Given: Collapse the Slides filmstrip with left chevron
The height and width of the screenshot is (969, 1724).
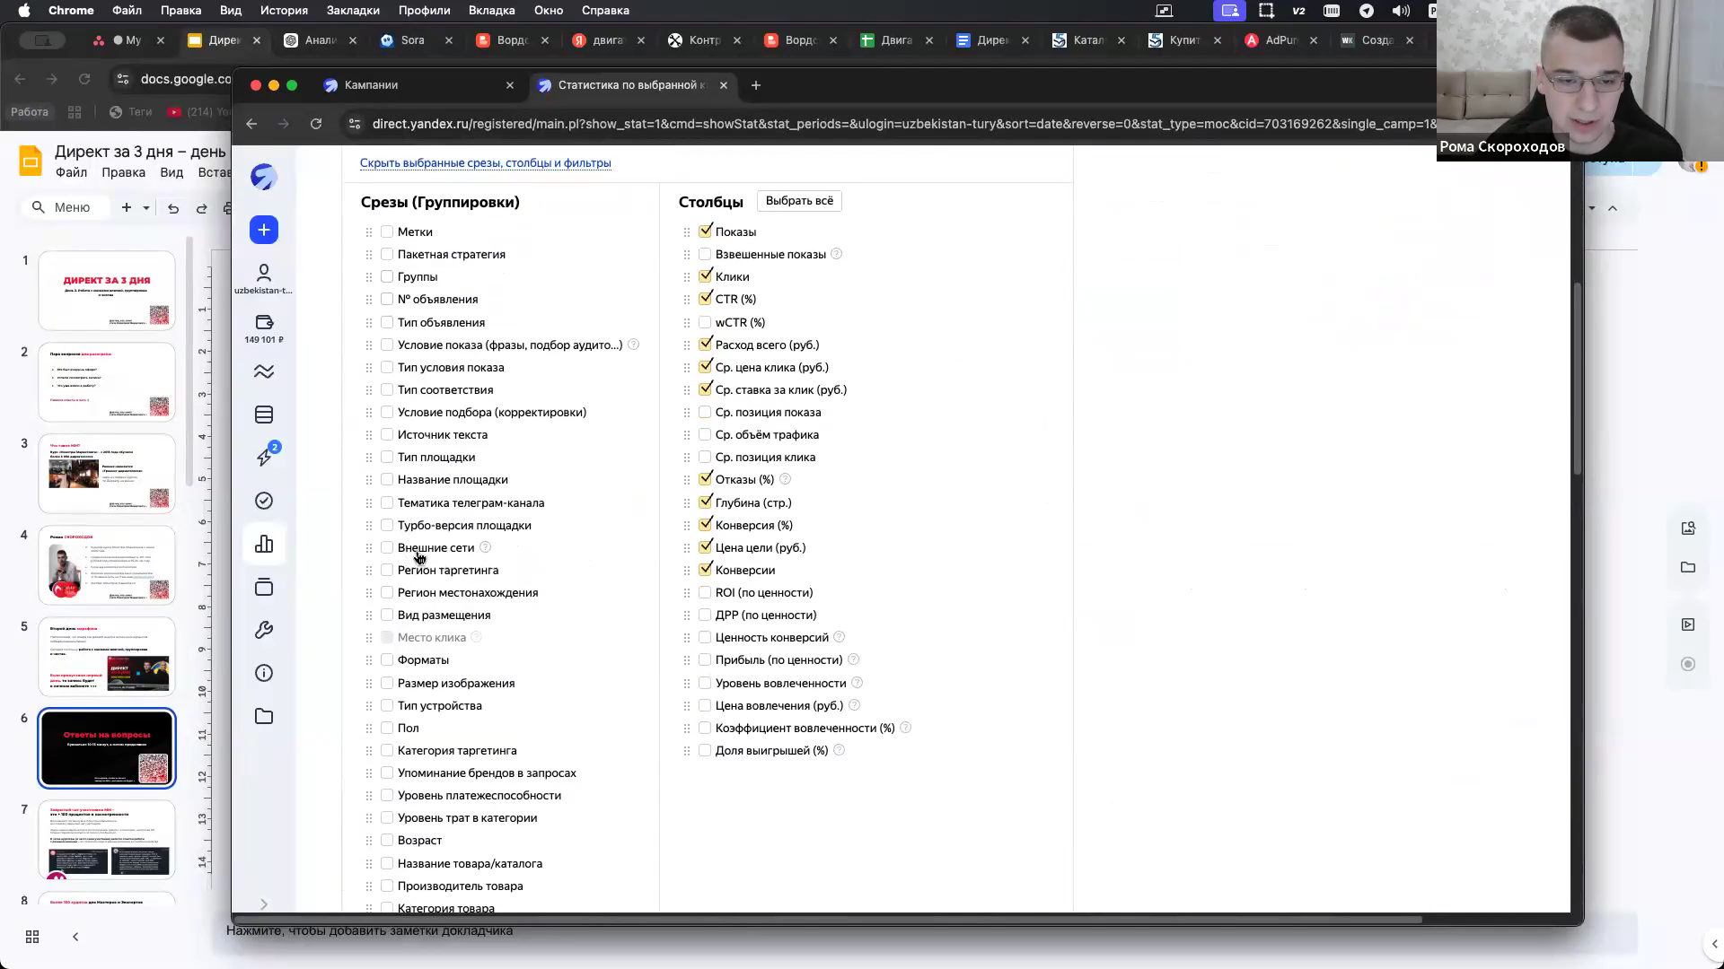Looking at the screenshot, I should [75, 937].
